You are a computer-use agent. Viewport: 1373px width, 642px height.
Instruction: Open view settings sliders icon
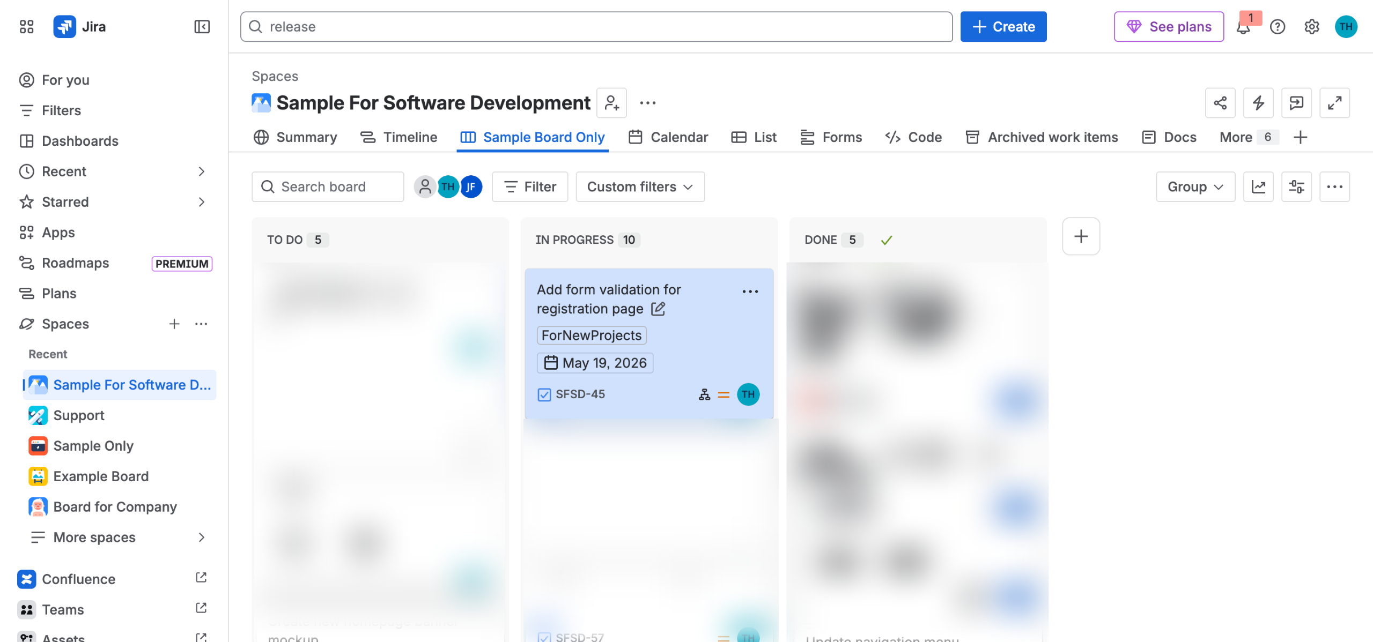(x=1296, y=186)
